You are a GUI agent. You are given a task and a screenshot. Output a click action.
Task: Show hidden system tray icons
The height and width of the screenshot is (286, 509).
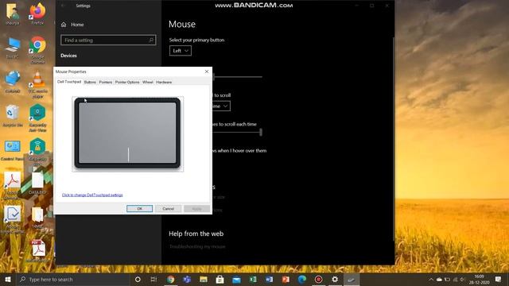coord(431,279)
